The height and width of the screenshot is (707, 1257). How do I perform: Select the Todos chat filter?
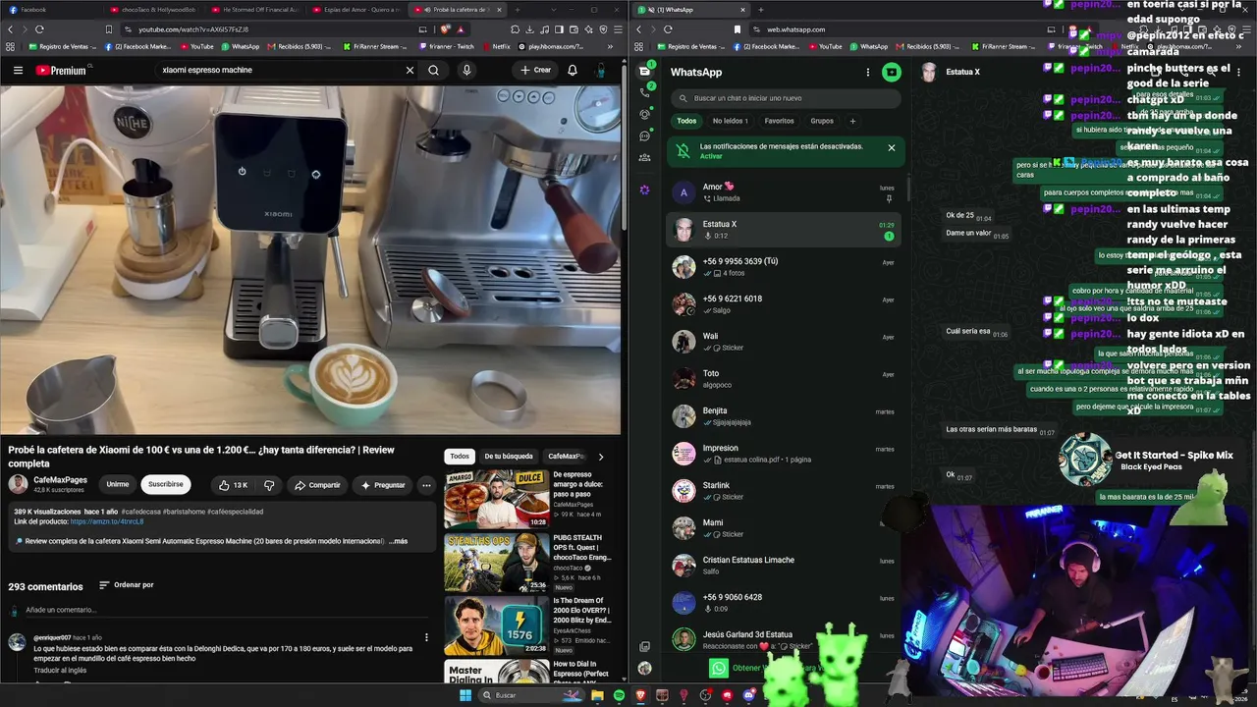(686, 121)
